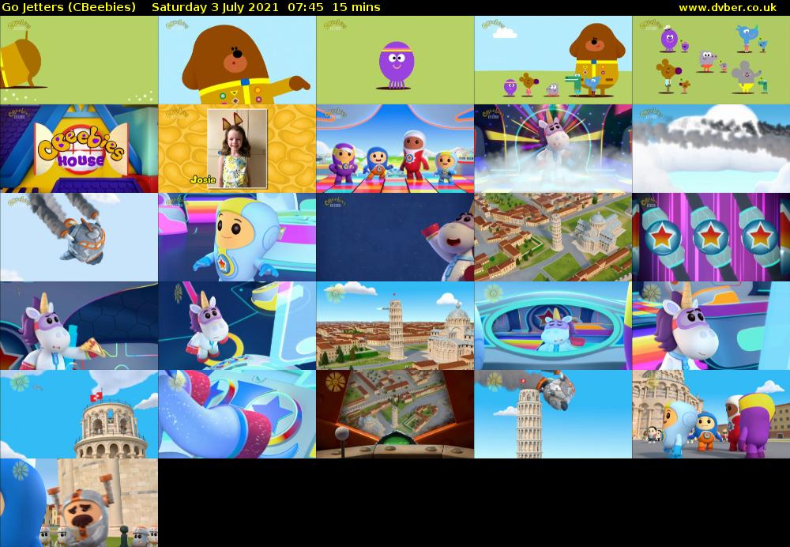
Task: Click the '15 mins' duration text
Action: coord(357,8)
